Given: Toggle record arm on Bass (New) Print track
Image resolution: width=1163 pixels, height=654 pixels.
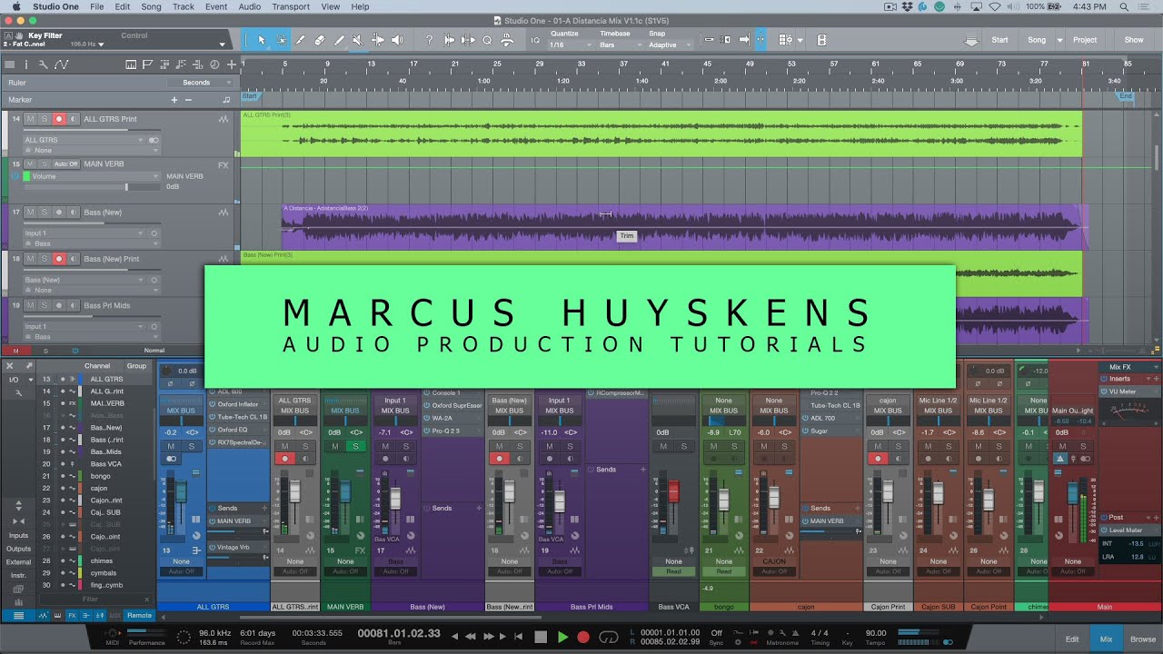Looking at the screenshot, I should click(x=58, y=259).
